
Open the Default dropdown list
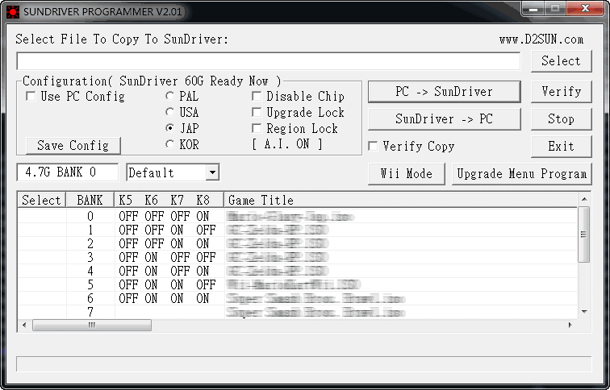pyautogui.click(x=212, y=172)
